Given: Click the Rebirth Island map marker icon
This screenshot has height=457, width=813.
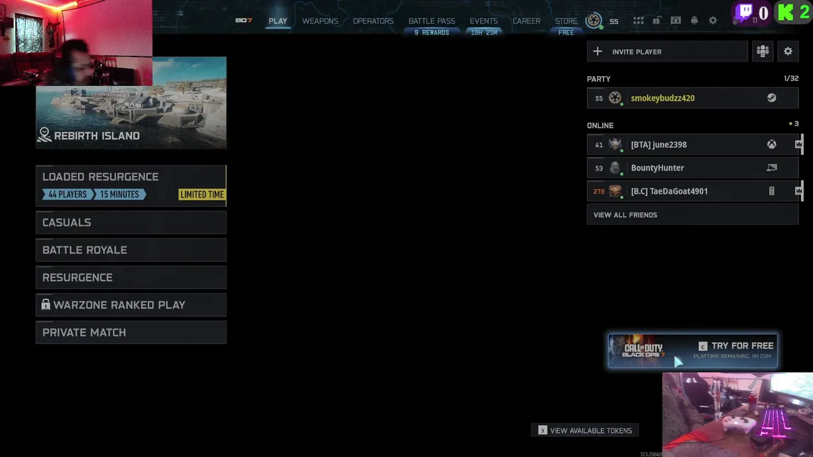Looking at the screenshot, I should click(44, 135).
